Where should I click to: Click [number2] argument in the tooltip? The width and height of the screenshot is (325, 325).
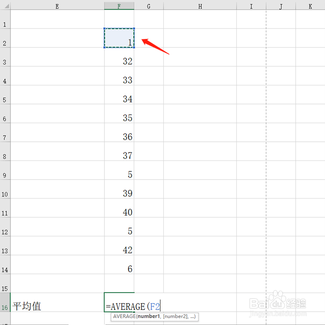click(x=176, y=316)
